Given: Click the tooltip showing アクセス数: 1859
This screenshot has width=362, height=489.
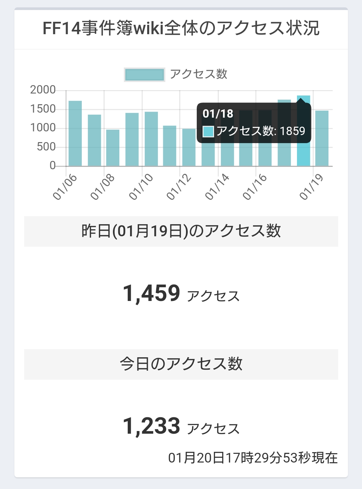Looking at the screenshot, I should [254, 123].
